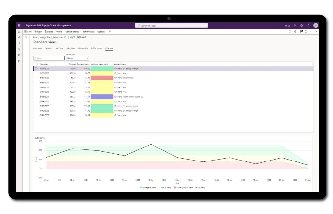The height and width of the screenshot is (214, 333).
Task: Toggle Average on-hand legend entry
Action: pos(148,188)
